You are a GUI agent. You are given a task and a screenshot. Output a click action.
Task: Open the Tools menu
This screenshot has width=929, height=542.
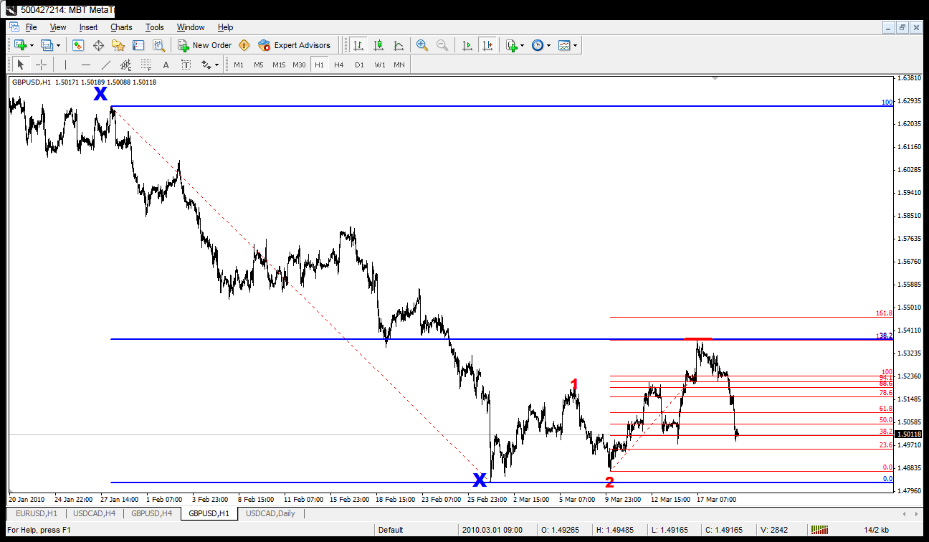coord(154,27)
